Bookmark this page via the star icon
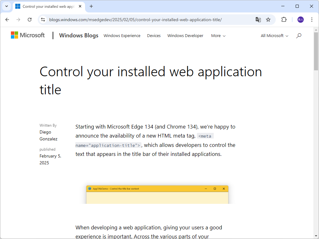The height and width of the screenshot is (239, 319). coord(268,19)
